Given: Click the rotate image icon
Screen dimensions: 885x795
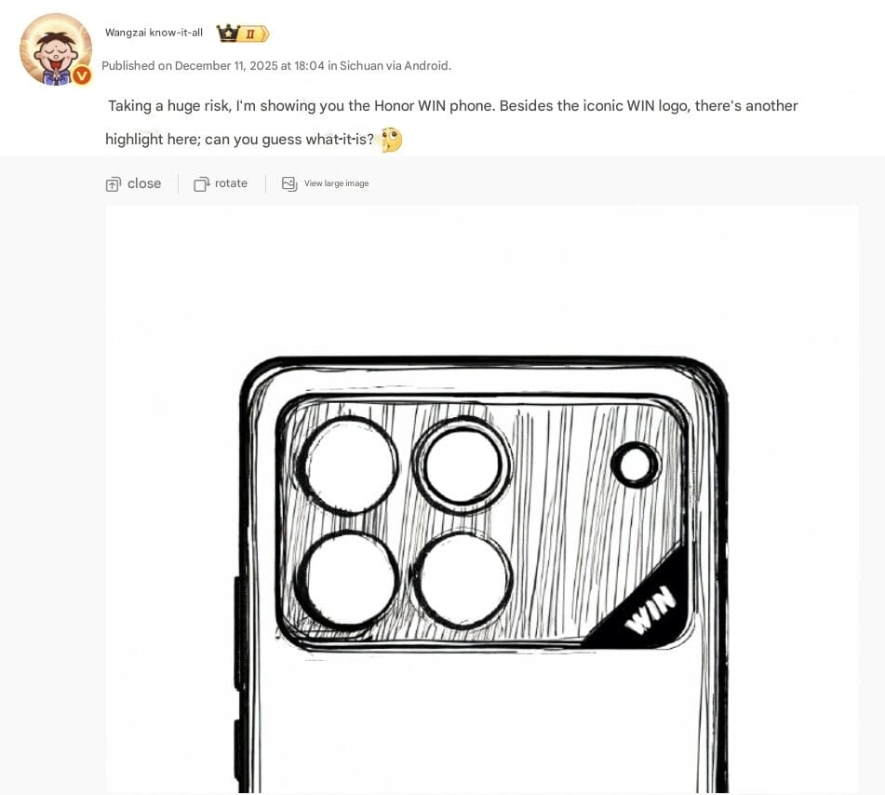Looking at the screenshot, I should tap(202, 184).
